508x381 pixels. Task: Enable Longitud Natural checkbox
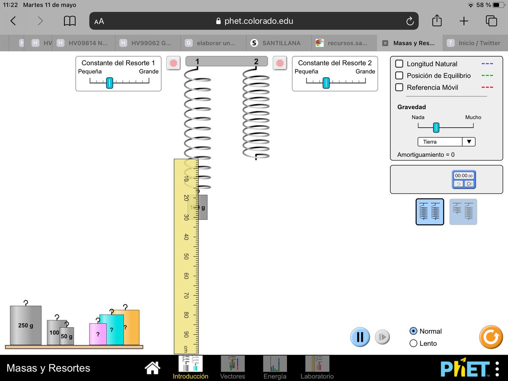[399, 64]
